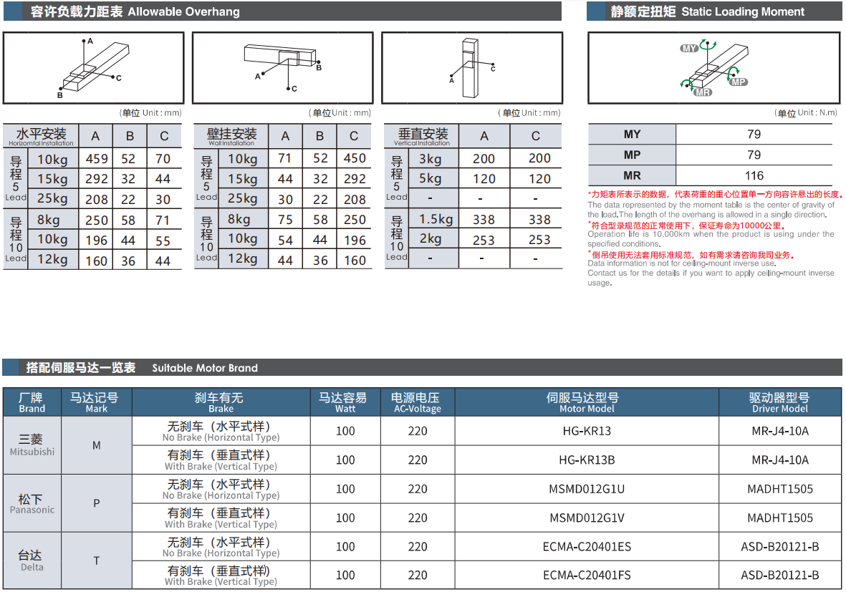The width and height of the screenshot is (846, 592).
Task: Click the MP label in the moment diagram
Action: coord(739,82)
